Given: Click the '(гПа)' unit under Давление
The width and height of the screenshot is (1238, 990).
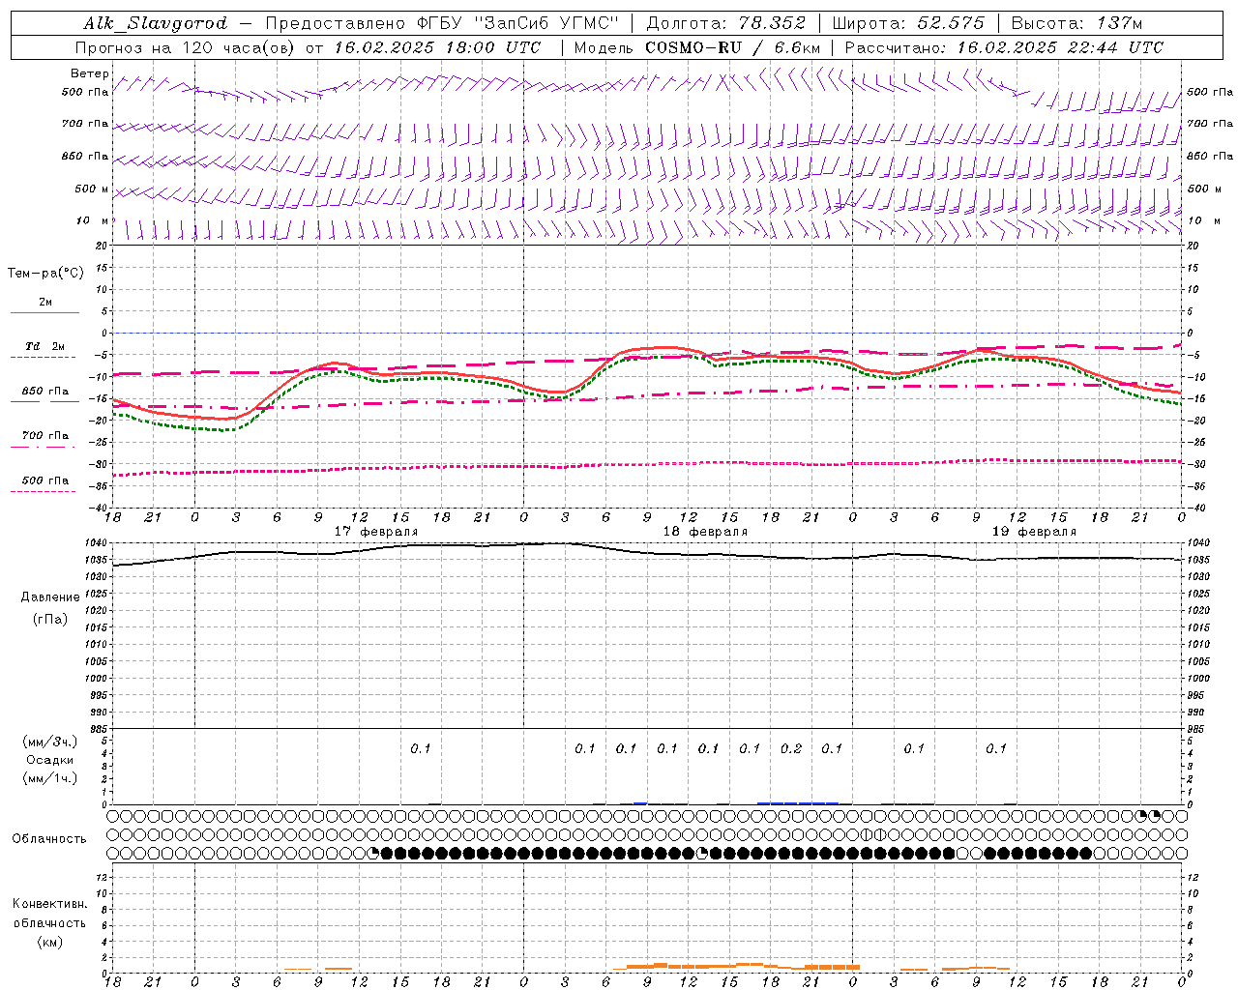Looking at the screenshot, I should click(50, 619).
